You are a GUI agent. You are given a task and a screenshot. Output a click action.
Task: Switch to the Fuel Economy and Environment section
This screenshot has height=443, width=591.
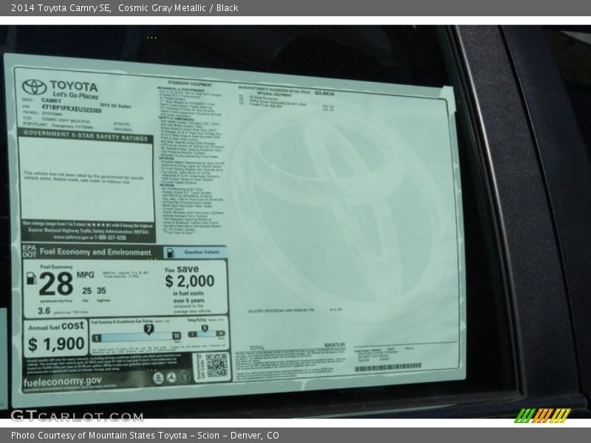pos(96,252)
